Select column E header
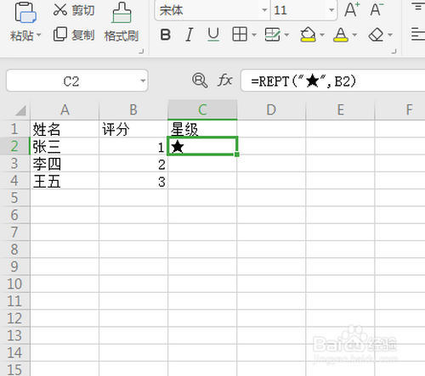The width and height of the screenshot is (425, 376). coord(340,109)
